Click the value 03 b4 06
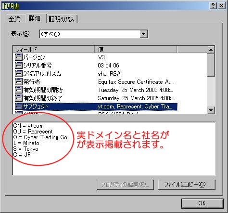The width and height of the screenshot is (228, 213). (108, 66)
